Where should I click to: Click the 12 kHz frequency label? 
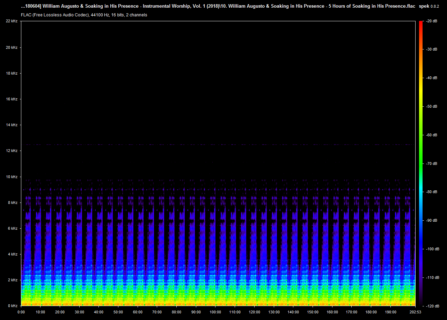point(12,151)
